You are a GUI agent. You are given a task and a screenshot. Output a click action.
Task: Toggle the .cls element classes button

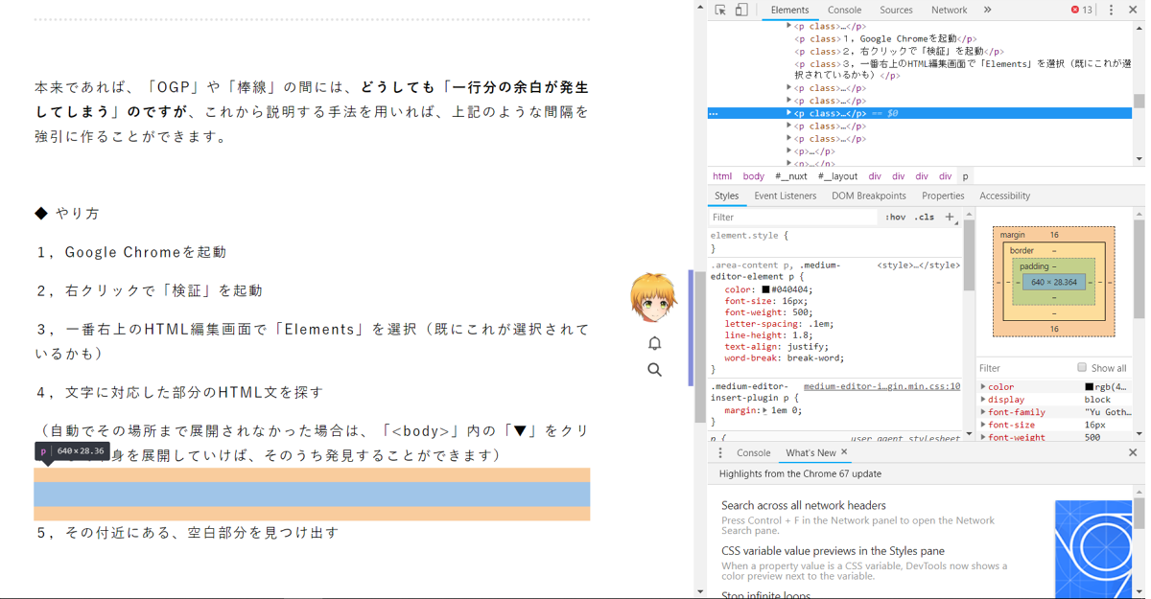click(x=925, y=218)
